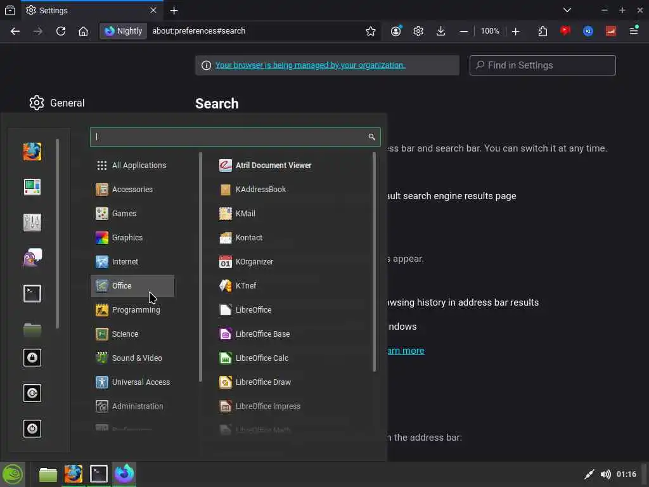Screen dimensions: 649x487
Task: Open the General settings category
Action: click(57, 103)
